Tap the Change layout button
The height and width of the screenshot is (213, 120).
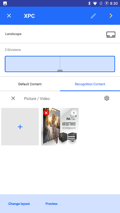point(19,204)
